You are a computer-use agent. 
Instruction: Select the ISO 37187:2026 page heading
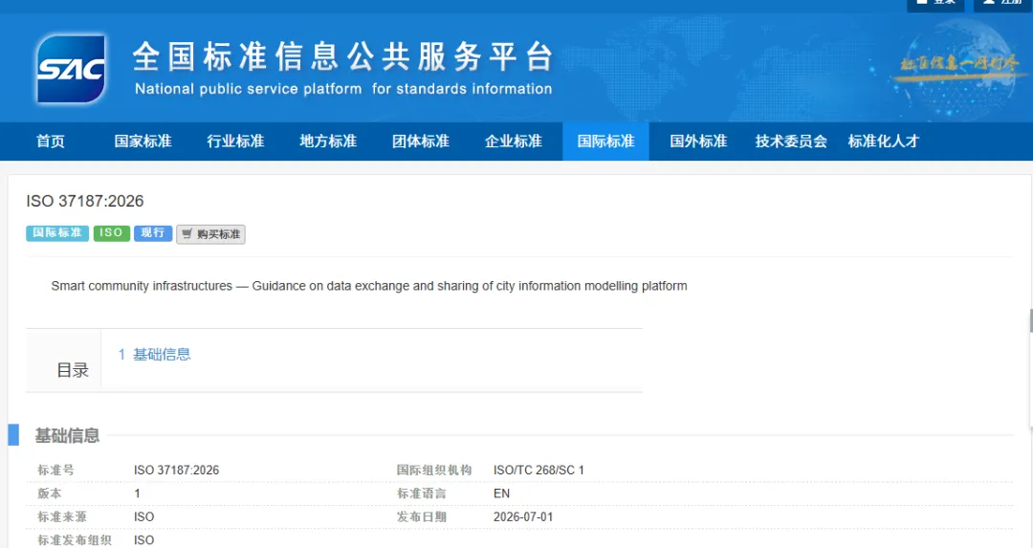click(x=85, y=201)
